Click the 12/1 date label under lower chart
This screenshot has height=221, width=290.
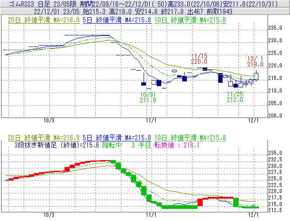(x=253, y=214)
